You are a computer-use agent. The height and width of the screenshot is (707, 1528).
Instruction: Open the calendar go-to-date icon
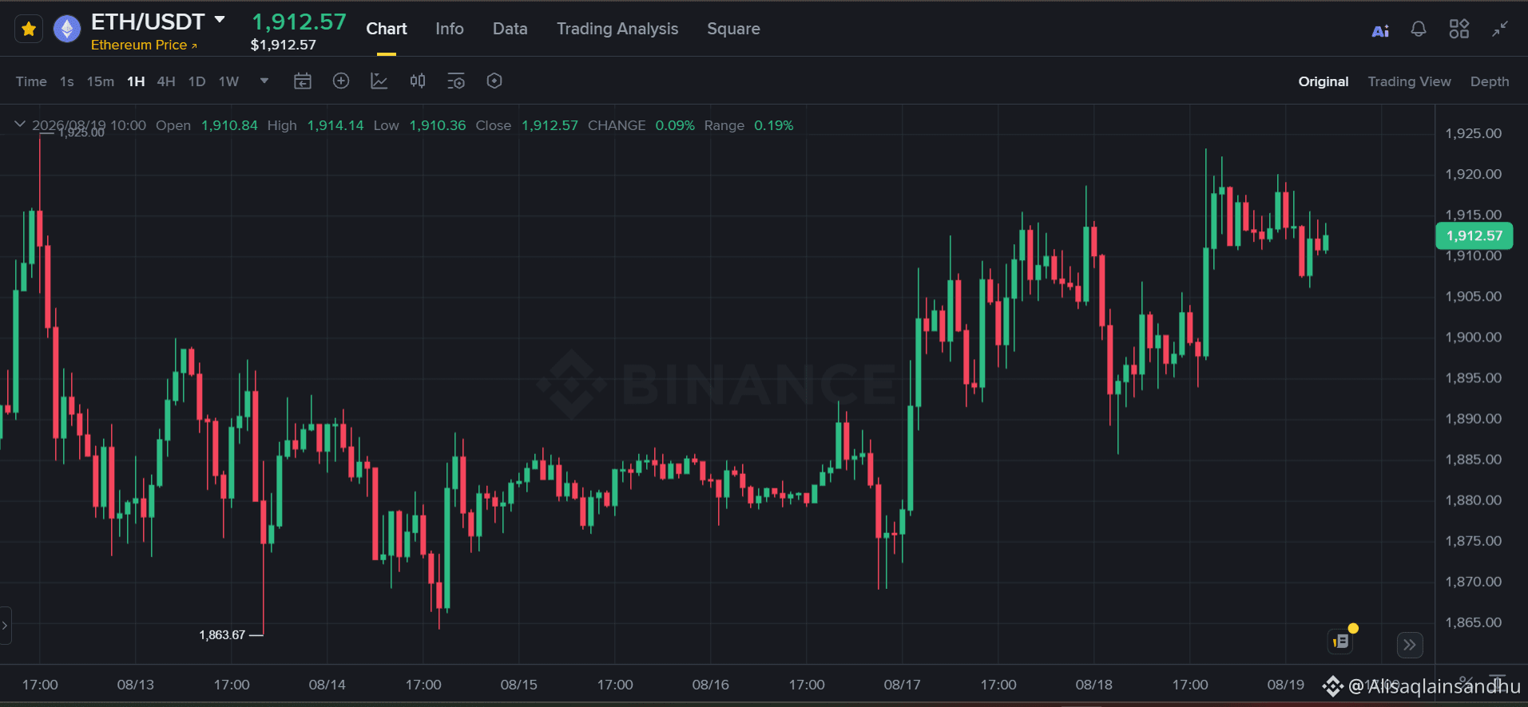(x=303, y=81)
